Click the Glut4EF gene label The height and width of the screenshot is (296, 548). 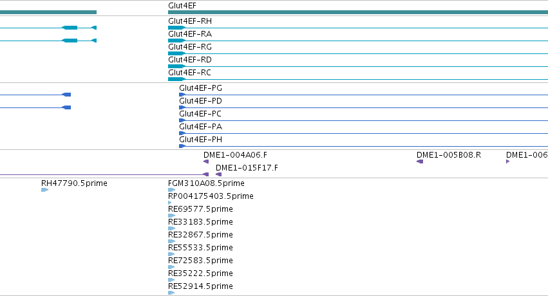coord(182,6)
